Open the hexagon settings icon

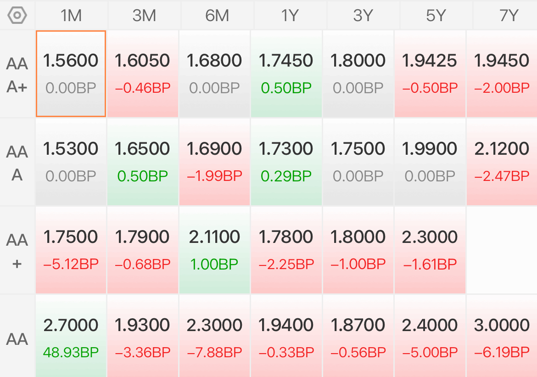pyautogui.click(x=17, y=16)
